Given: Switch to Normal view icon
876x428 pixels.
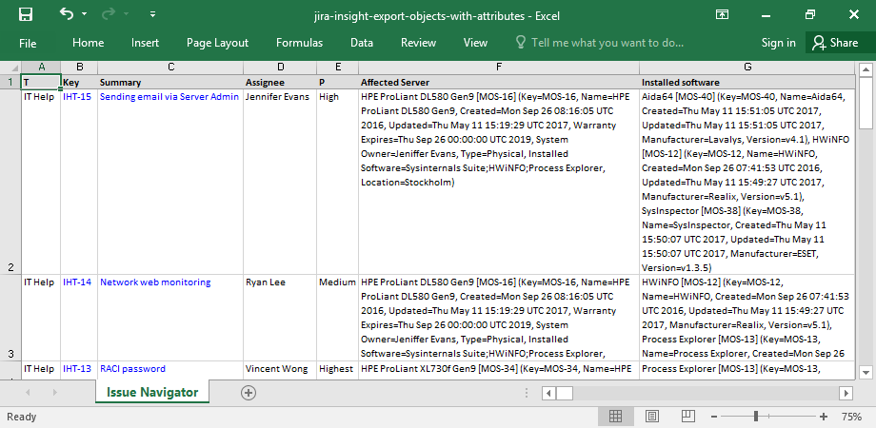Looking at the screenshot, I should (616, 417).
